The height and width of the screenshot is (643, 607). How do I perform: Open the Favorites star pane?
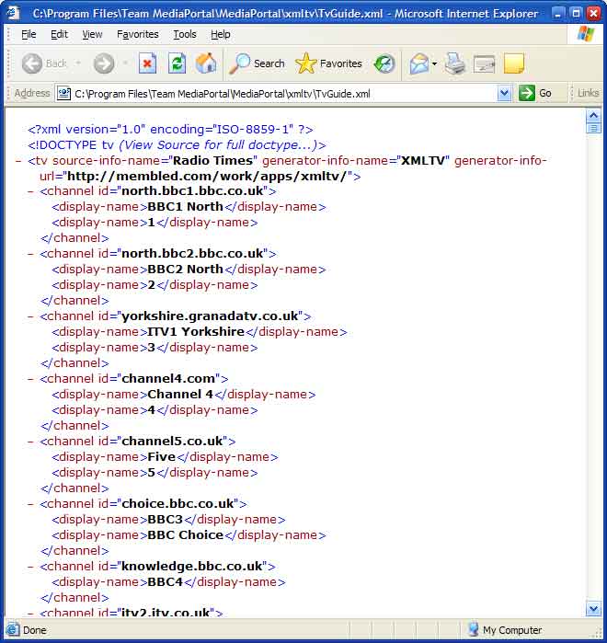point(328,63)
